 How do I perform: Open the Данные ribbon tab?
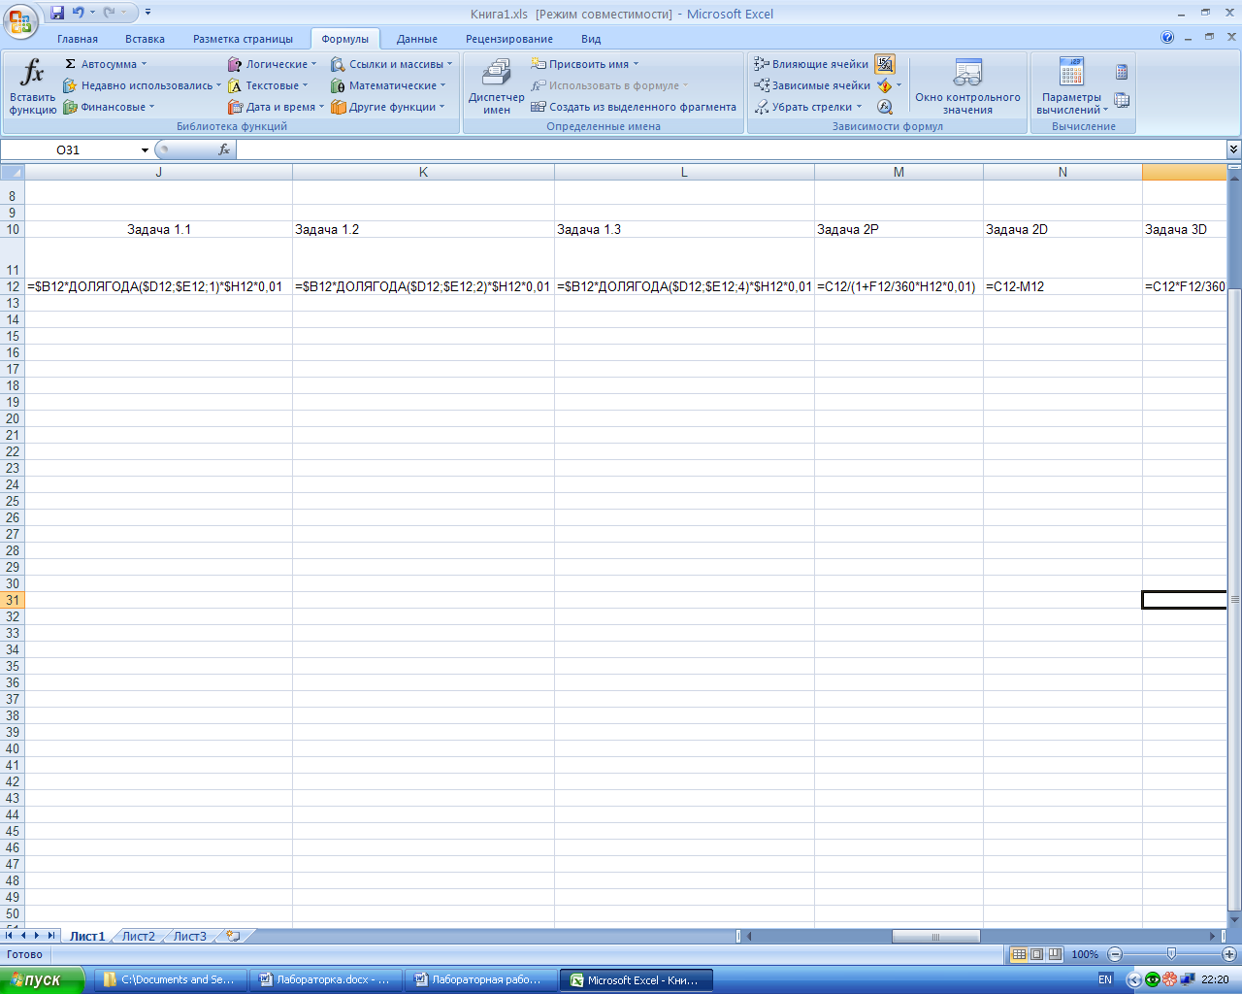(417, 39)
